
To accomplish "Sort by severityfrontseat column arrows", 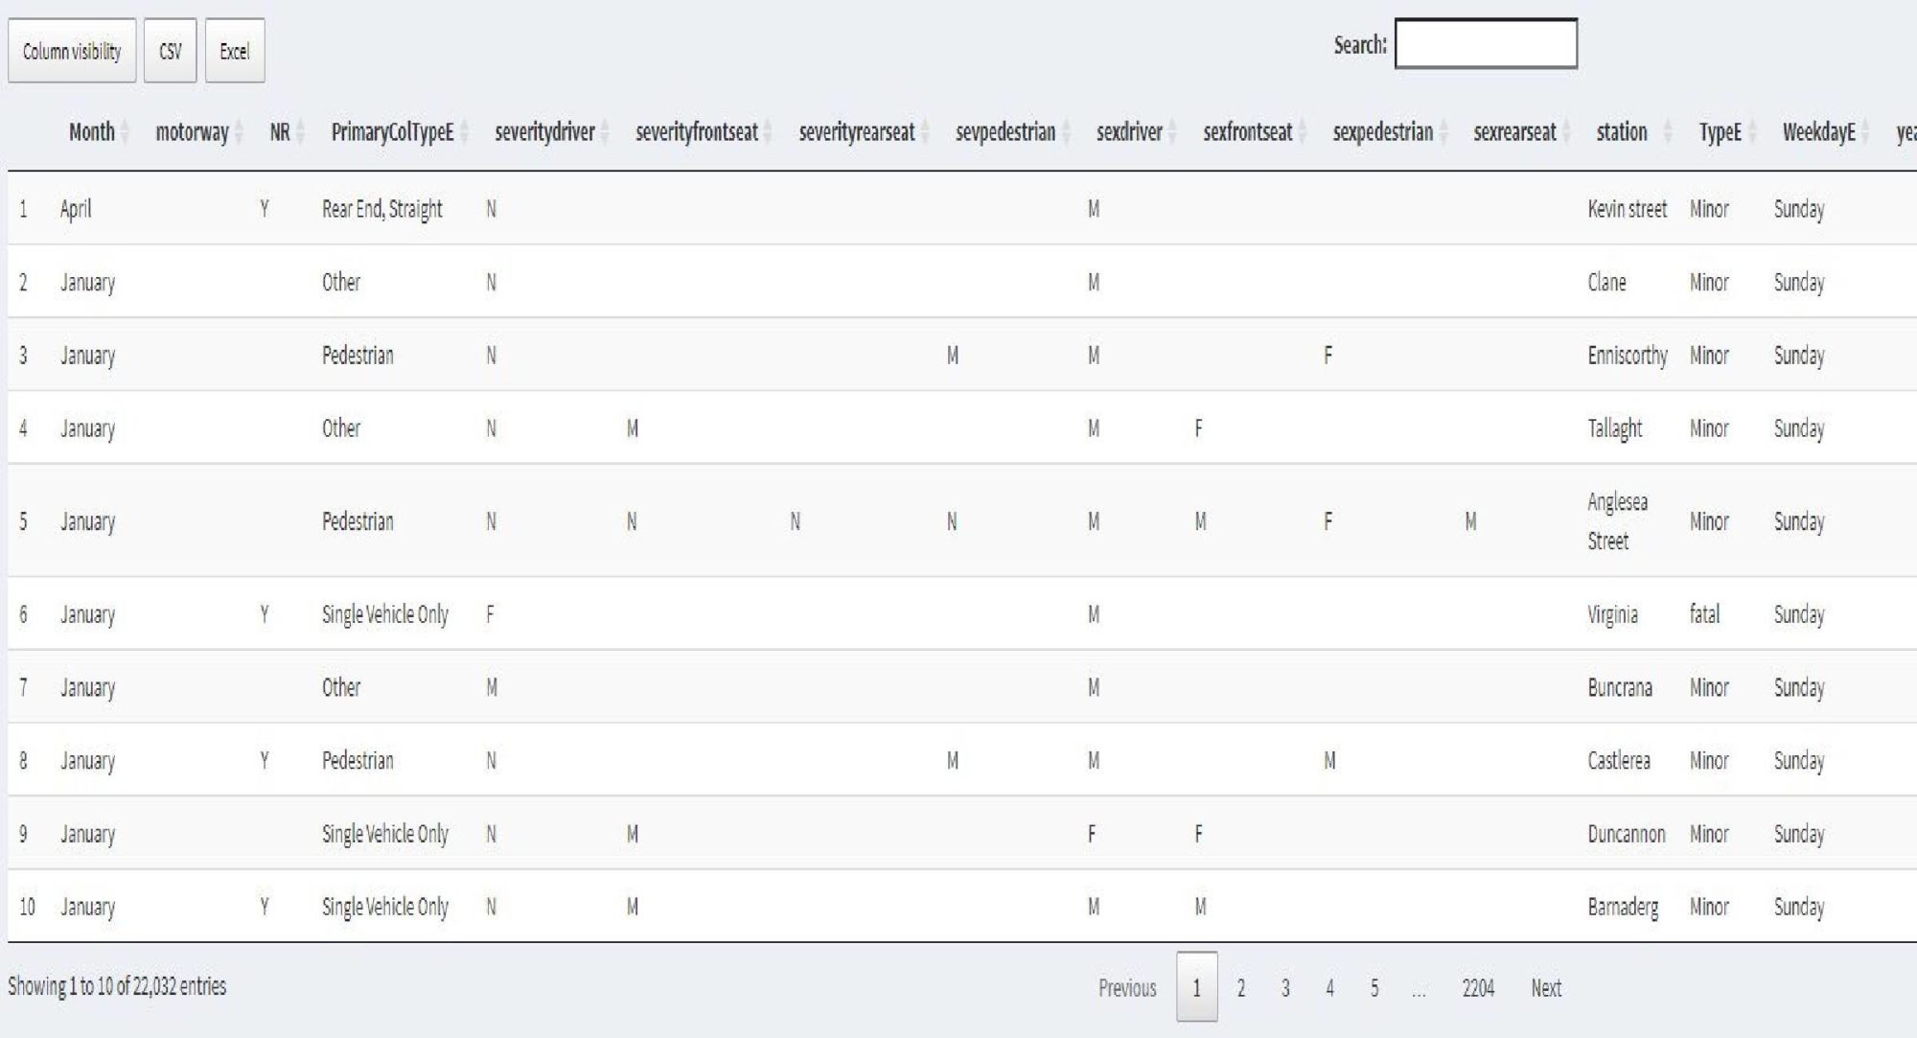I will pos(768,132).
